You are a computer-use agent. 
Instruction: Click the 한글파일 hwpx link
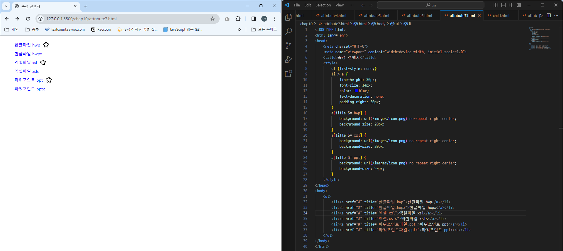coord(28,54)
